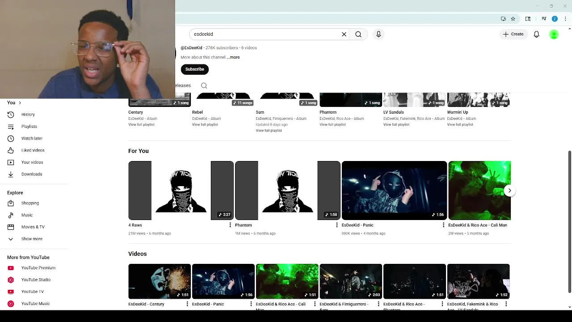Open Liked videos list

(34, 150)
